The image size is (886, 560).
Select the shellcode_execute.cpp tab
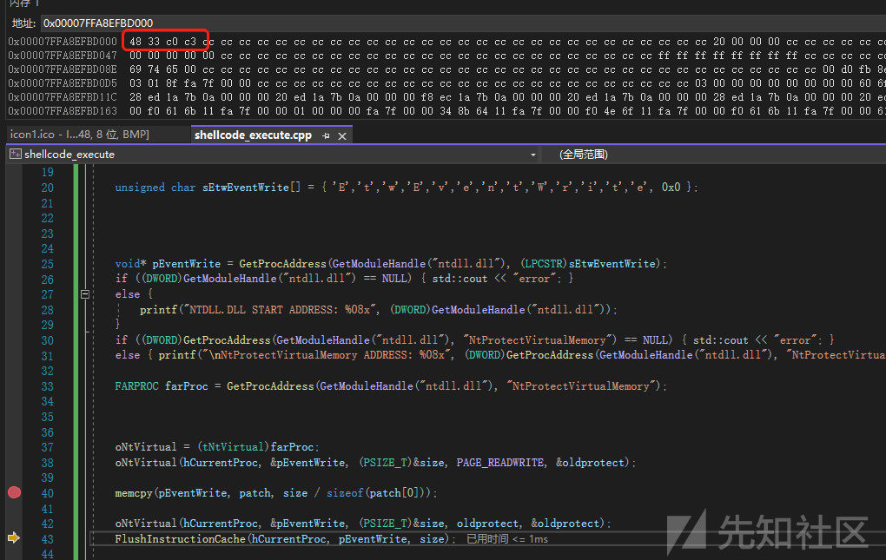coord(253,135)
